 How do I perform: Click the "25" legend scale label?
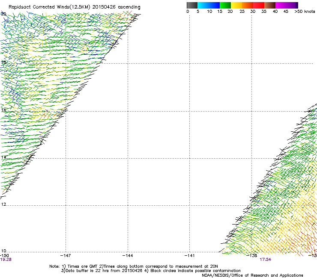coord(242,12)
